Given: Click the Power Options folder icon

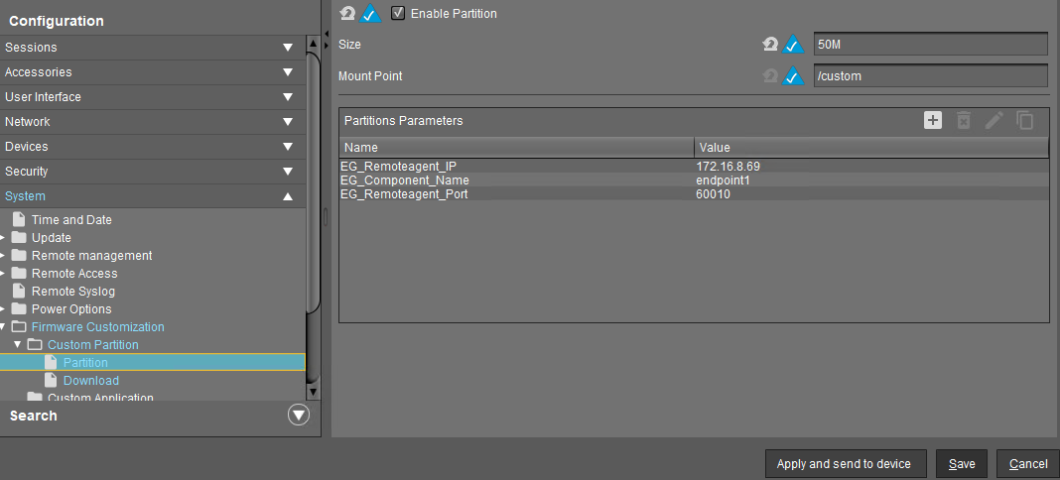Looking at the screenshot, I should [x=19, y=309].
